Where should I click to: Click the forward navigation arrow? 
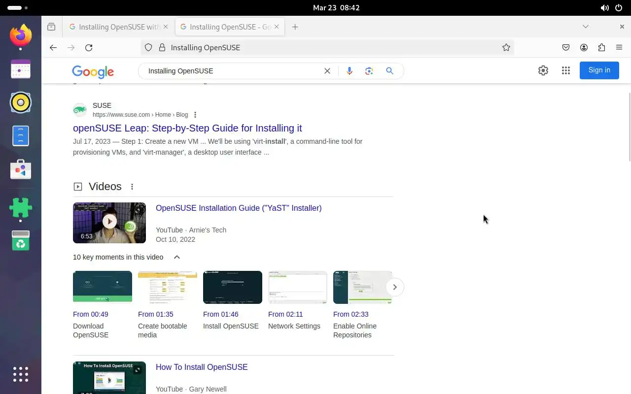pyautogui.click(x=71, y=47)
